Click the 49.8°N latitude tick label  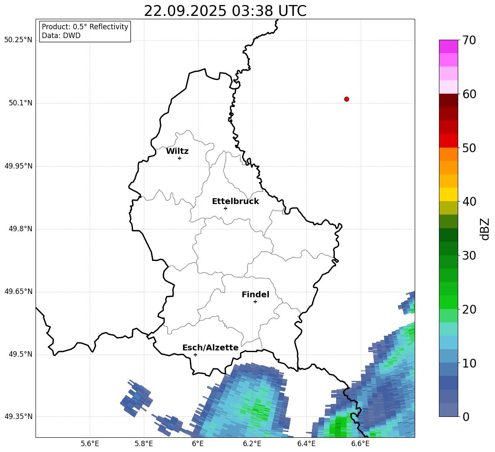point(20,229)
